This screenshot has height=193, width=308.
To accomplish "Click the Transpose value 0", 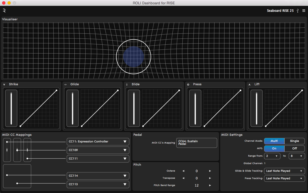I will [197, 178].
